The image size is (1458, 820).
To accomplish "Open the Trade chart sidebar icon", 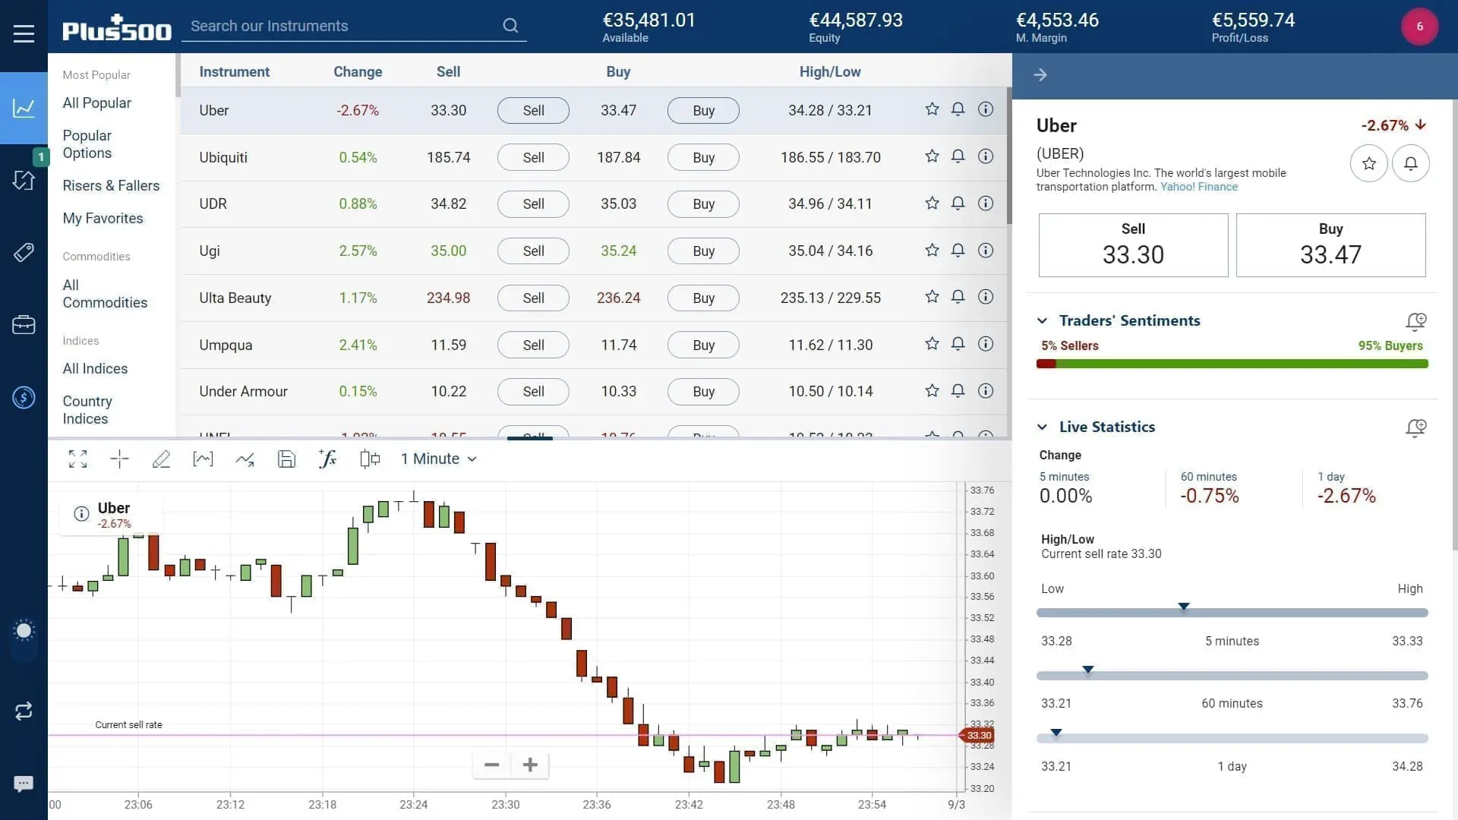I will coord(24,108).
